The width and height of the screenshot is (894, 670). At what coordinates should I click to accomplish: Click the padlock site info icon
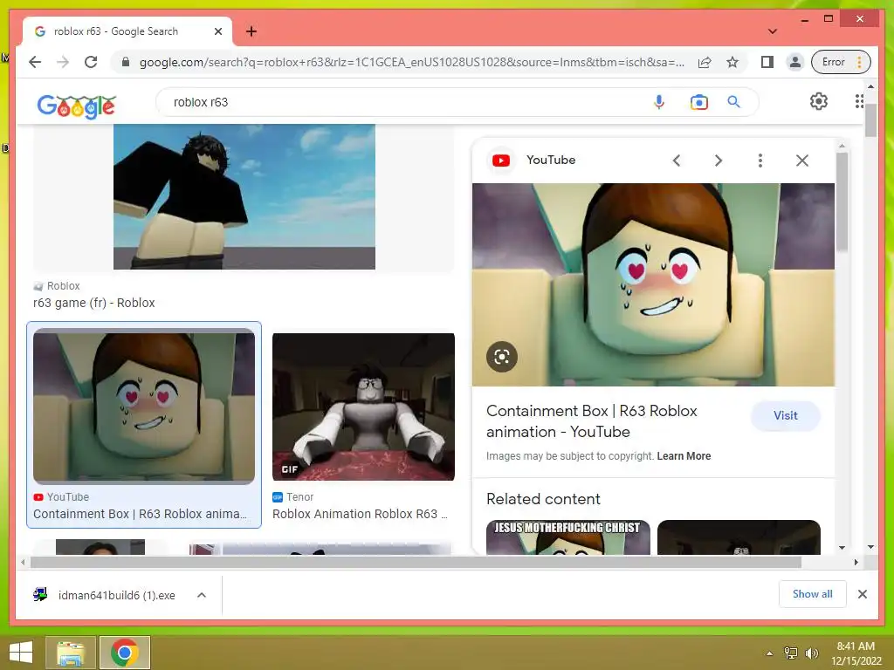[x=126, y=62]
